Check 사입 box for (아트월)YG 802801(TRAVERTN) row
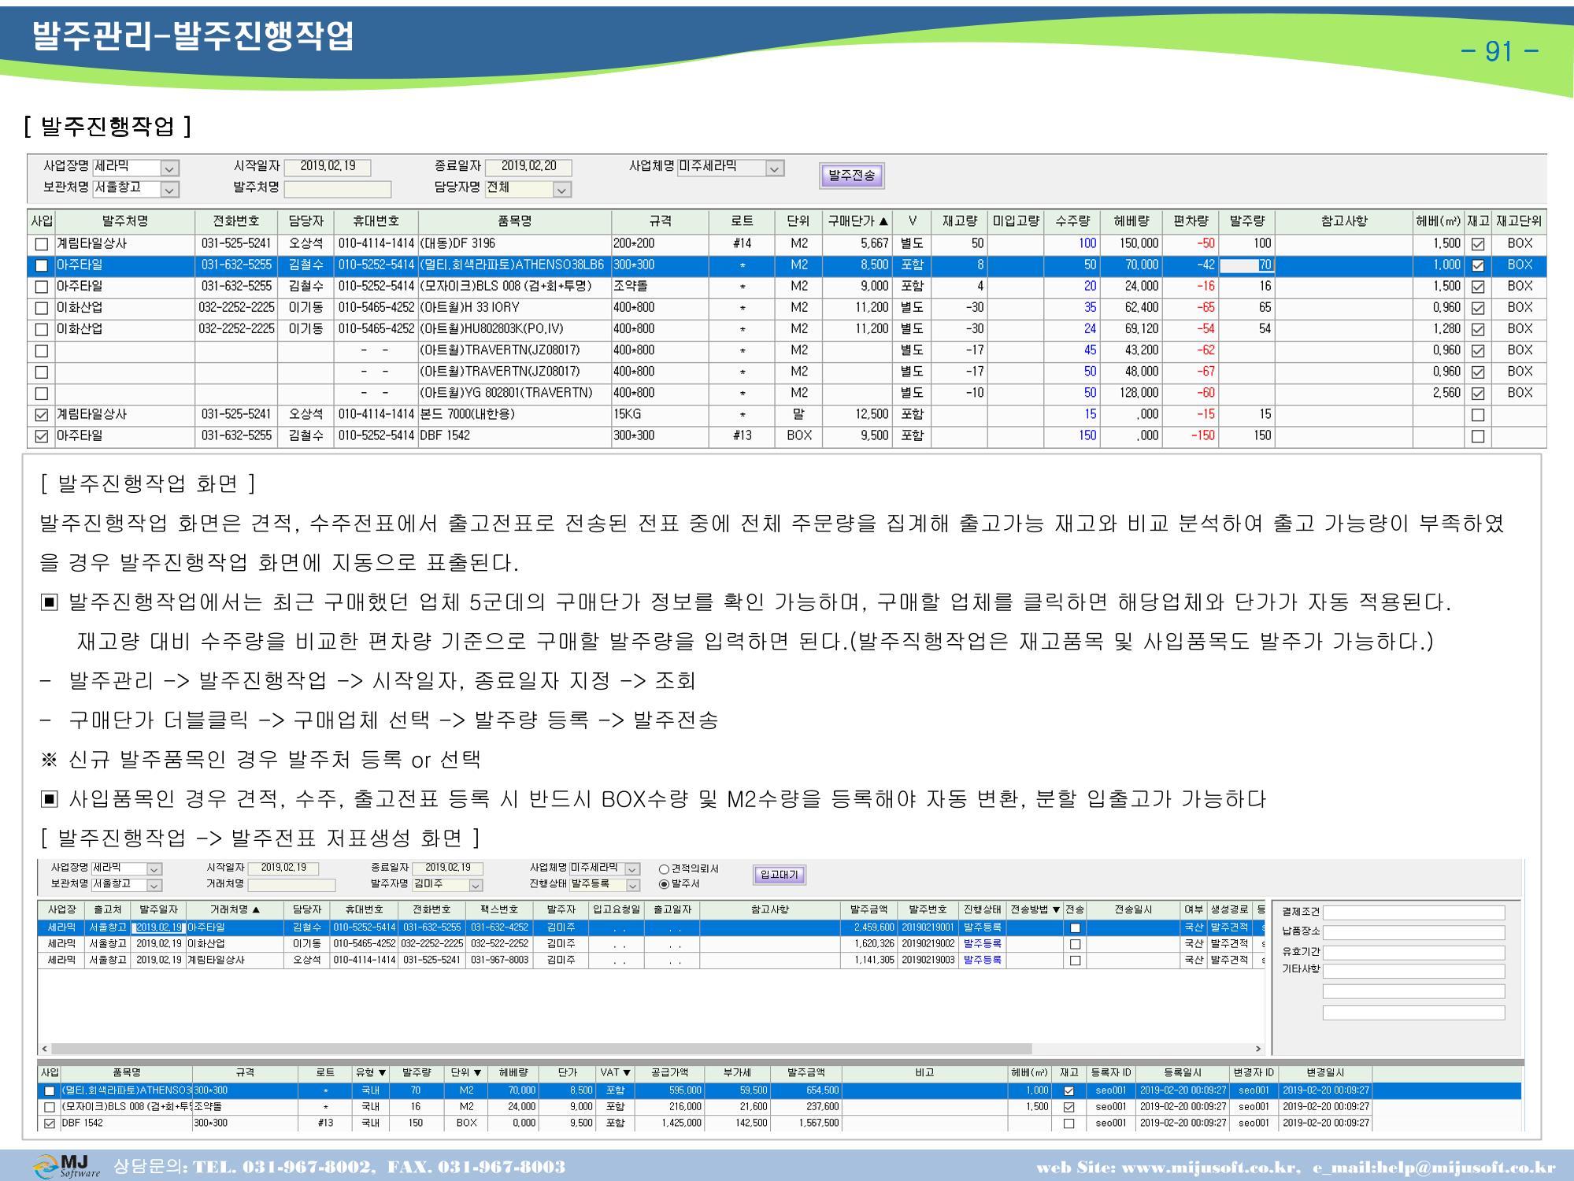 click(x=42, y=394)
